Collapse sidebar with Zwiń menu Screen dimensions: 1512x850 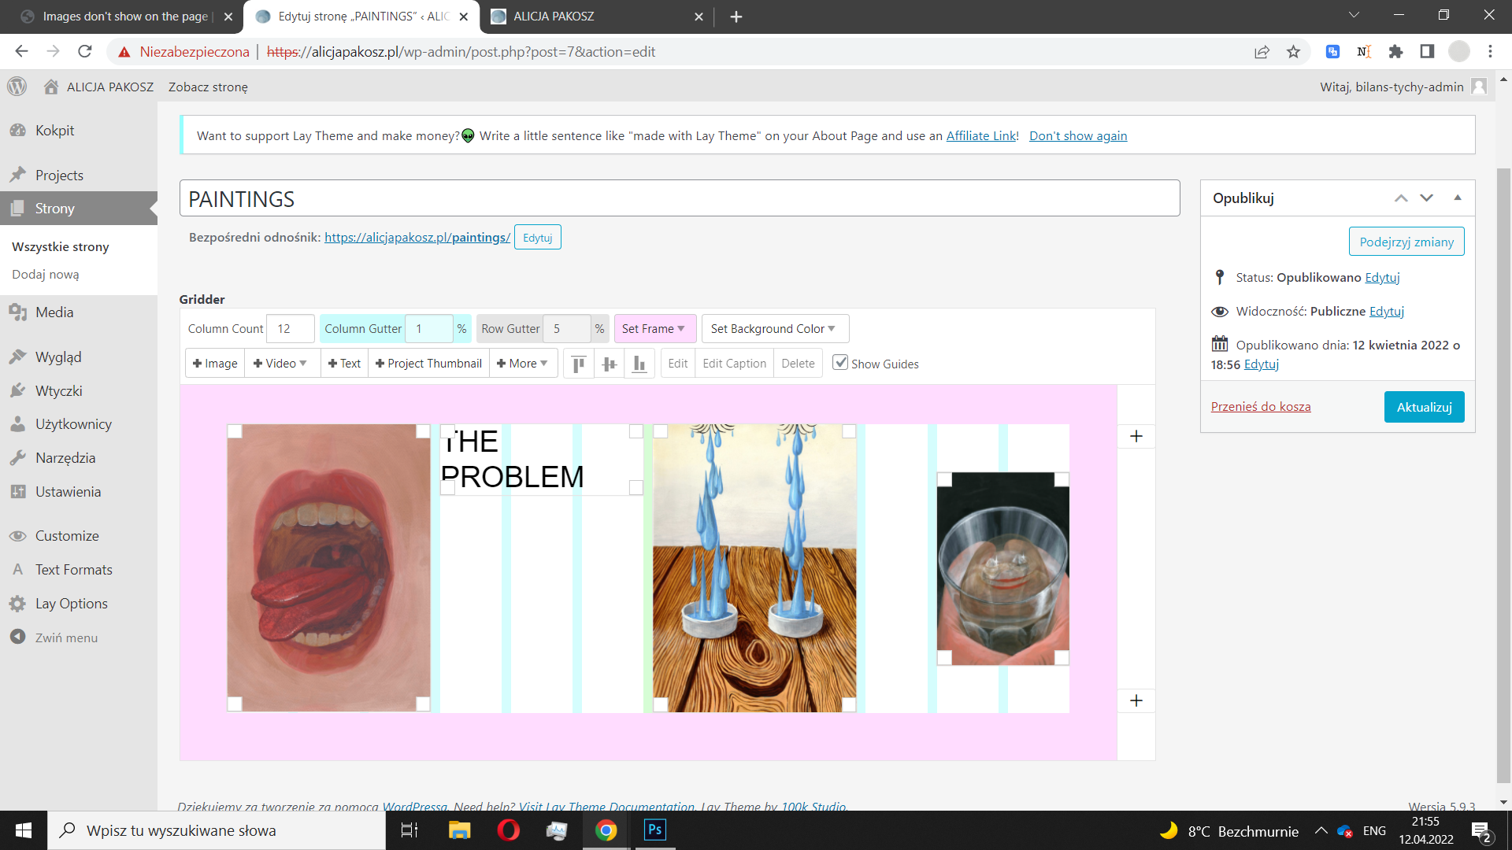click(x=66, y=637)
